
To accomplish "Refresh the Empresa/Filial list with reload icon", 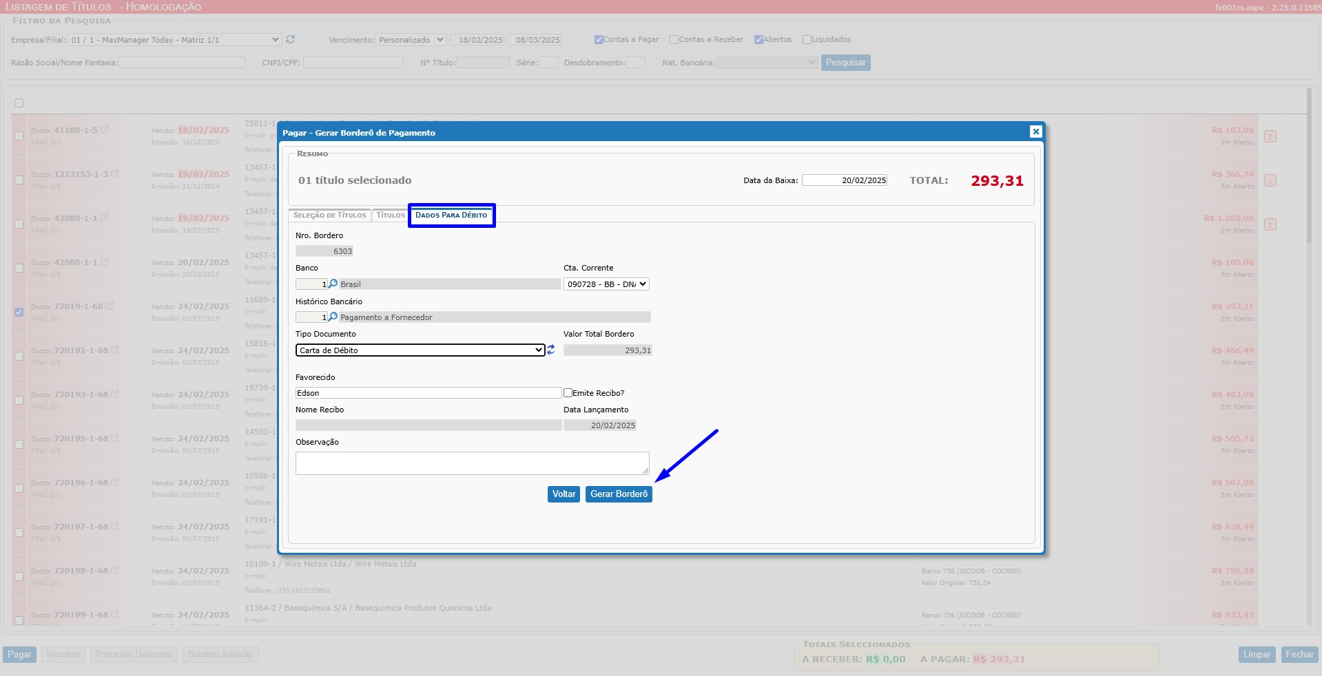I will [290, 39].
